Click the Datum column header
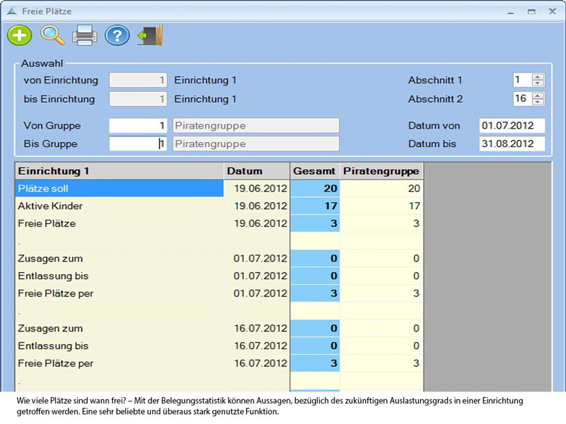The height and width of the screenshot is (424, 566). pyautogui.click(x=257, y=171)
